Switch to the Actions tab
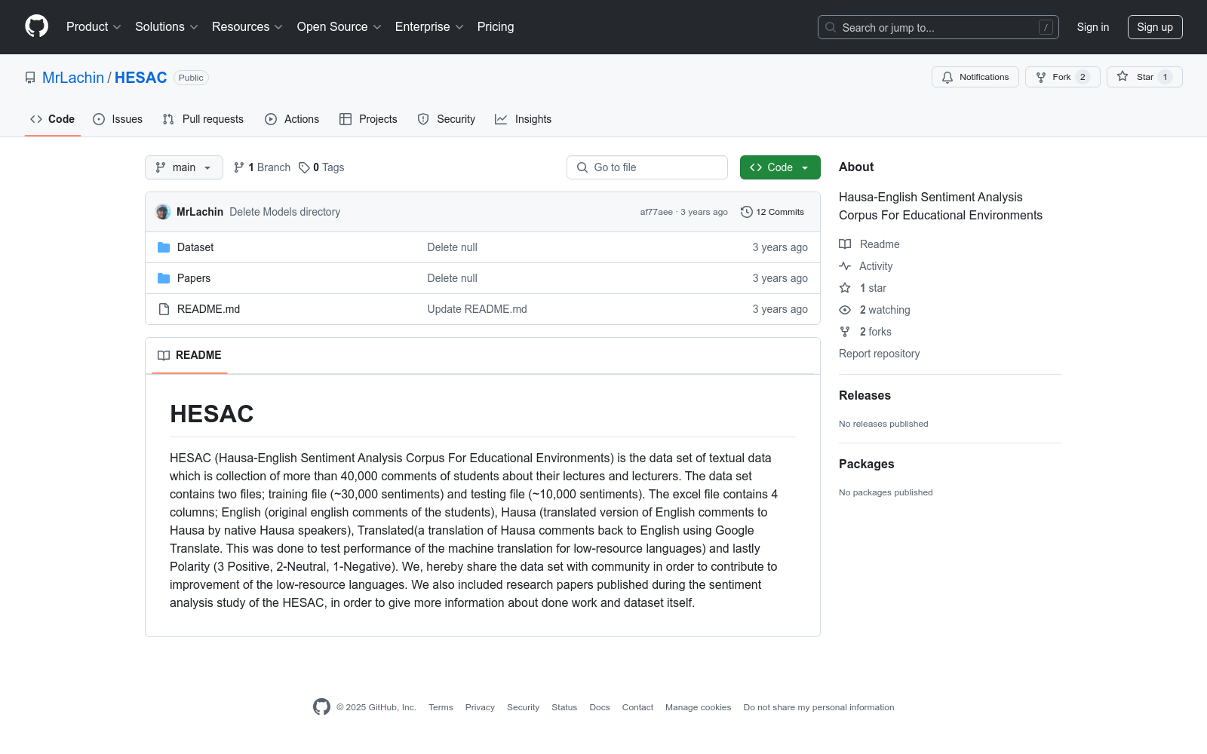 tap(292, 119)
